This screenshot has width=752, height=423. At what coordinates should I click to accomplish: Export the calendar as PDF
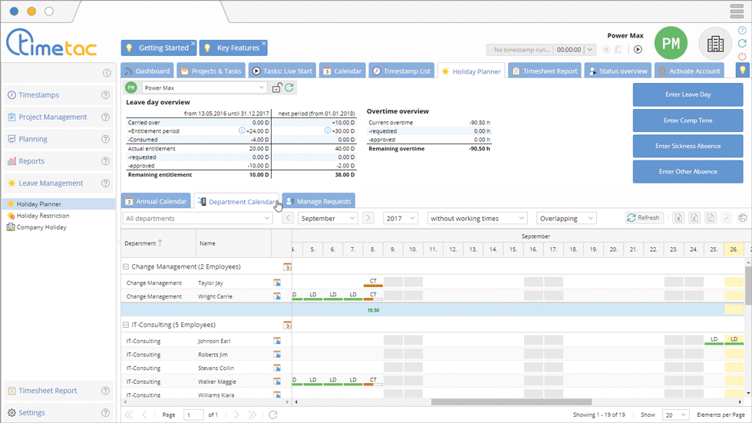click(727, 218)
